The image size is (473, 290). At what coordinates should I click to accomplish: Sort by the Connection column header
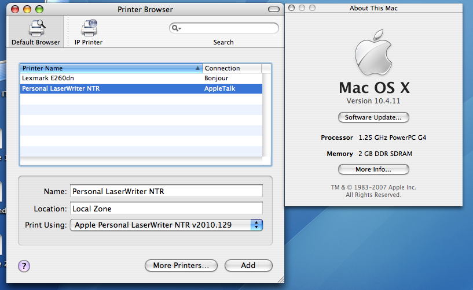[232, 68]
